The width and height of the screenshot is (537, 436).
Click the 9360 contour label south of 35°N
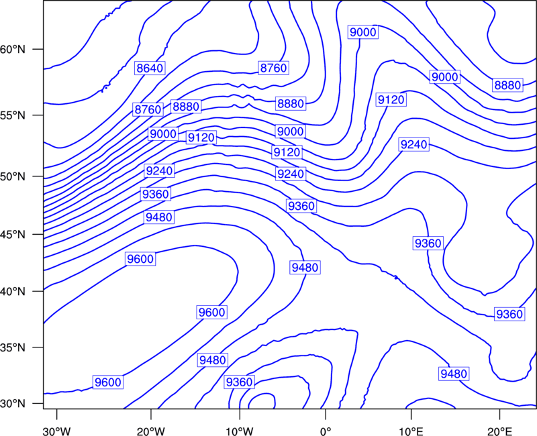click(x=240, y=382)
